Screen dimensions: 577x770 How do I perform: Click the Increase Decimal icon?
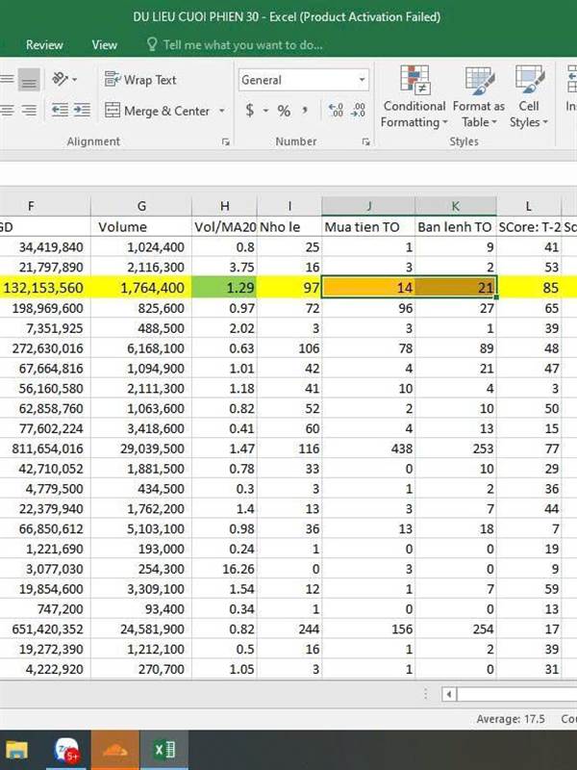[336, 111]
